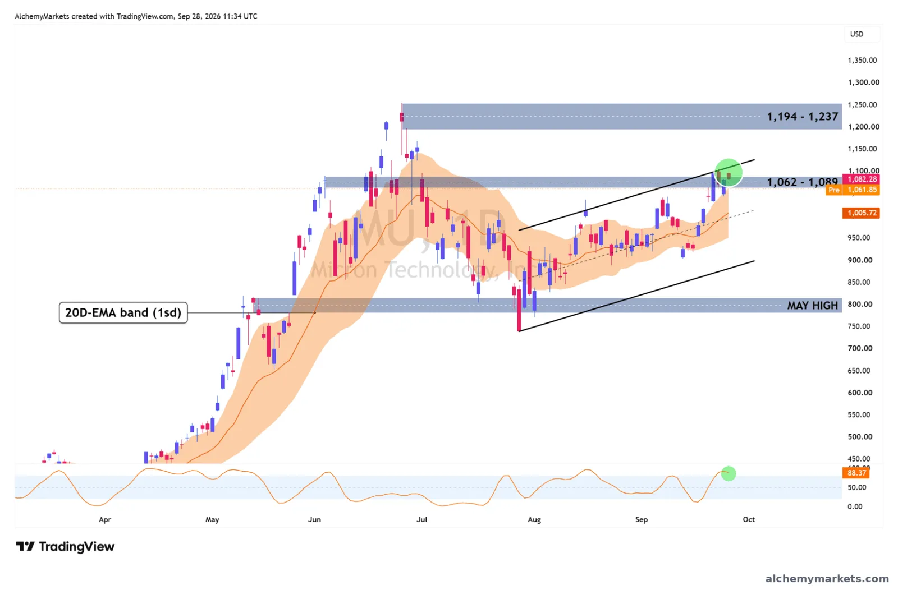Click the 1,150.00 price axis label
This screenshot has height=590, width=898.
[862, 149]
